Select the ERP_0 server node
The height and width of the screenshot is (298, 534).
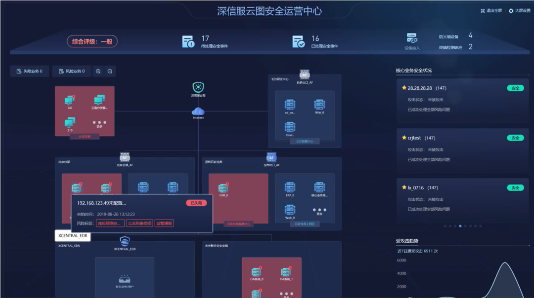coord(290,187)
